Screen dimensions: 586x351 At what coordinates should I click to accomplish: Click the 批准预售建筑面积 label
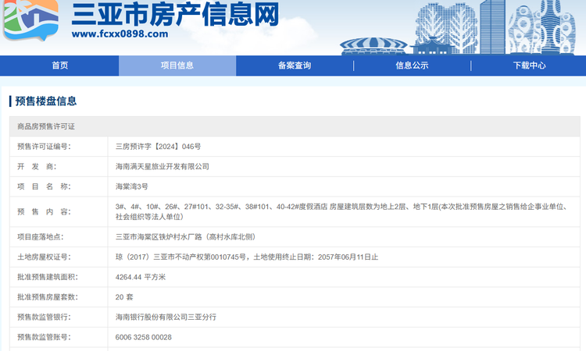pyautogui.click(x=48, y=277)
